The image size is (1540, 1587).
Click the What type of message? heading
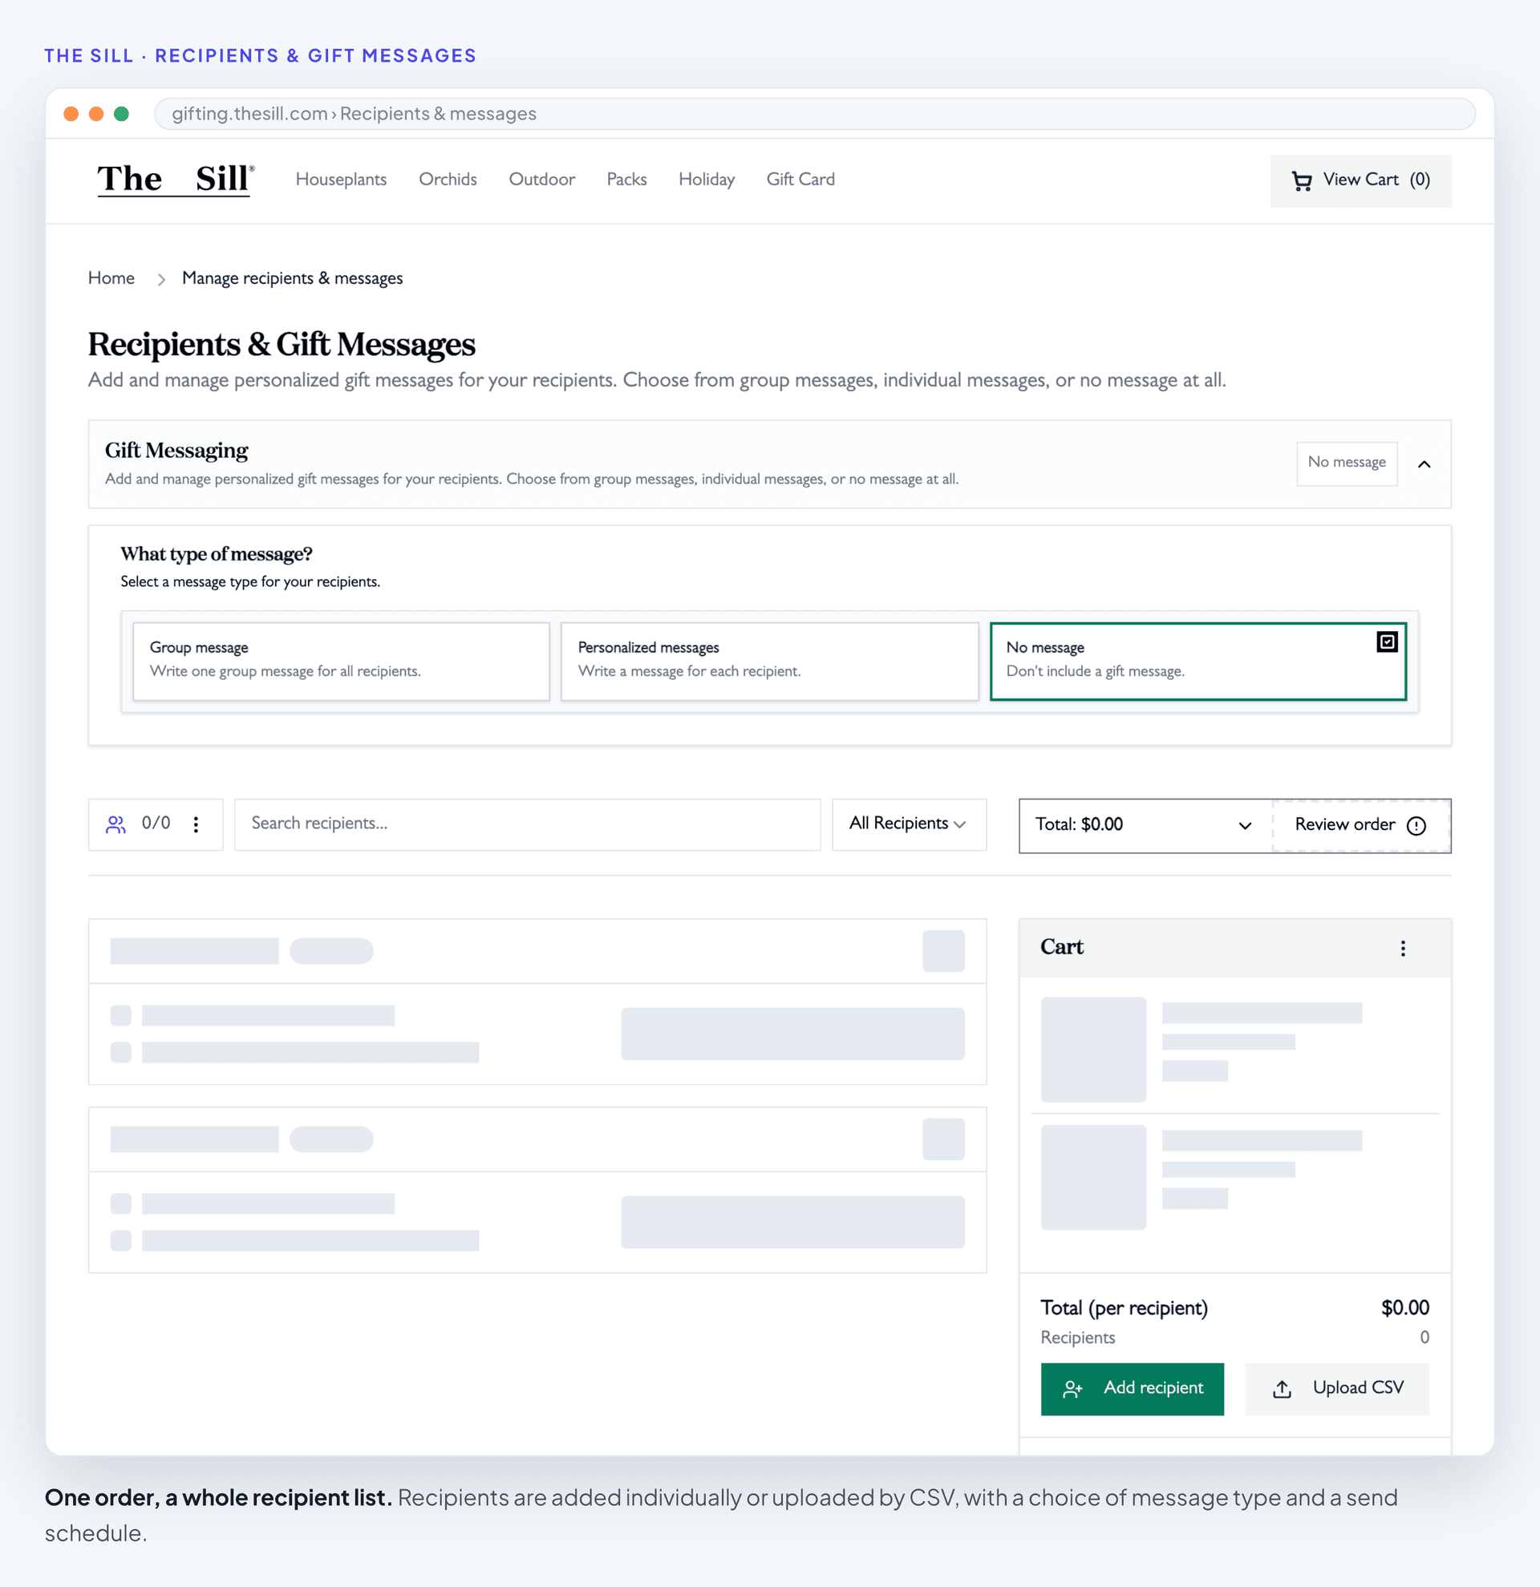tap(217, 554)
